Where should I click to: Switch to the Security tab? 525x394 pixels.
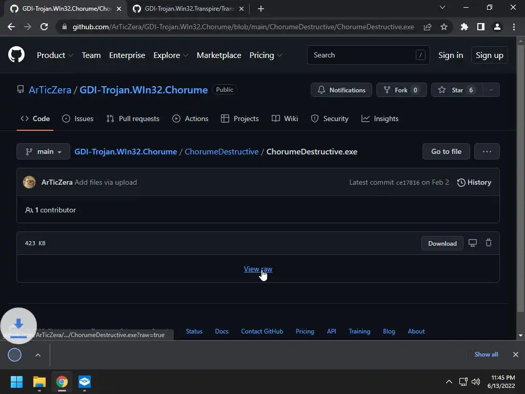click(x=330, y=119)
